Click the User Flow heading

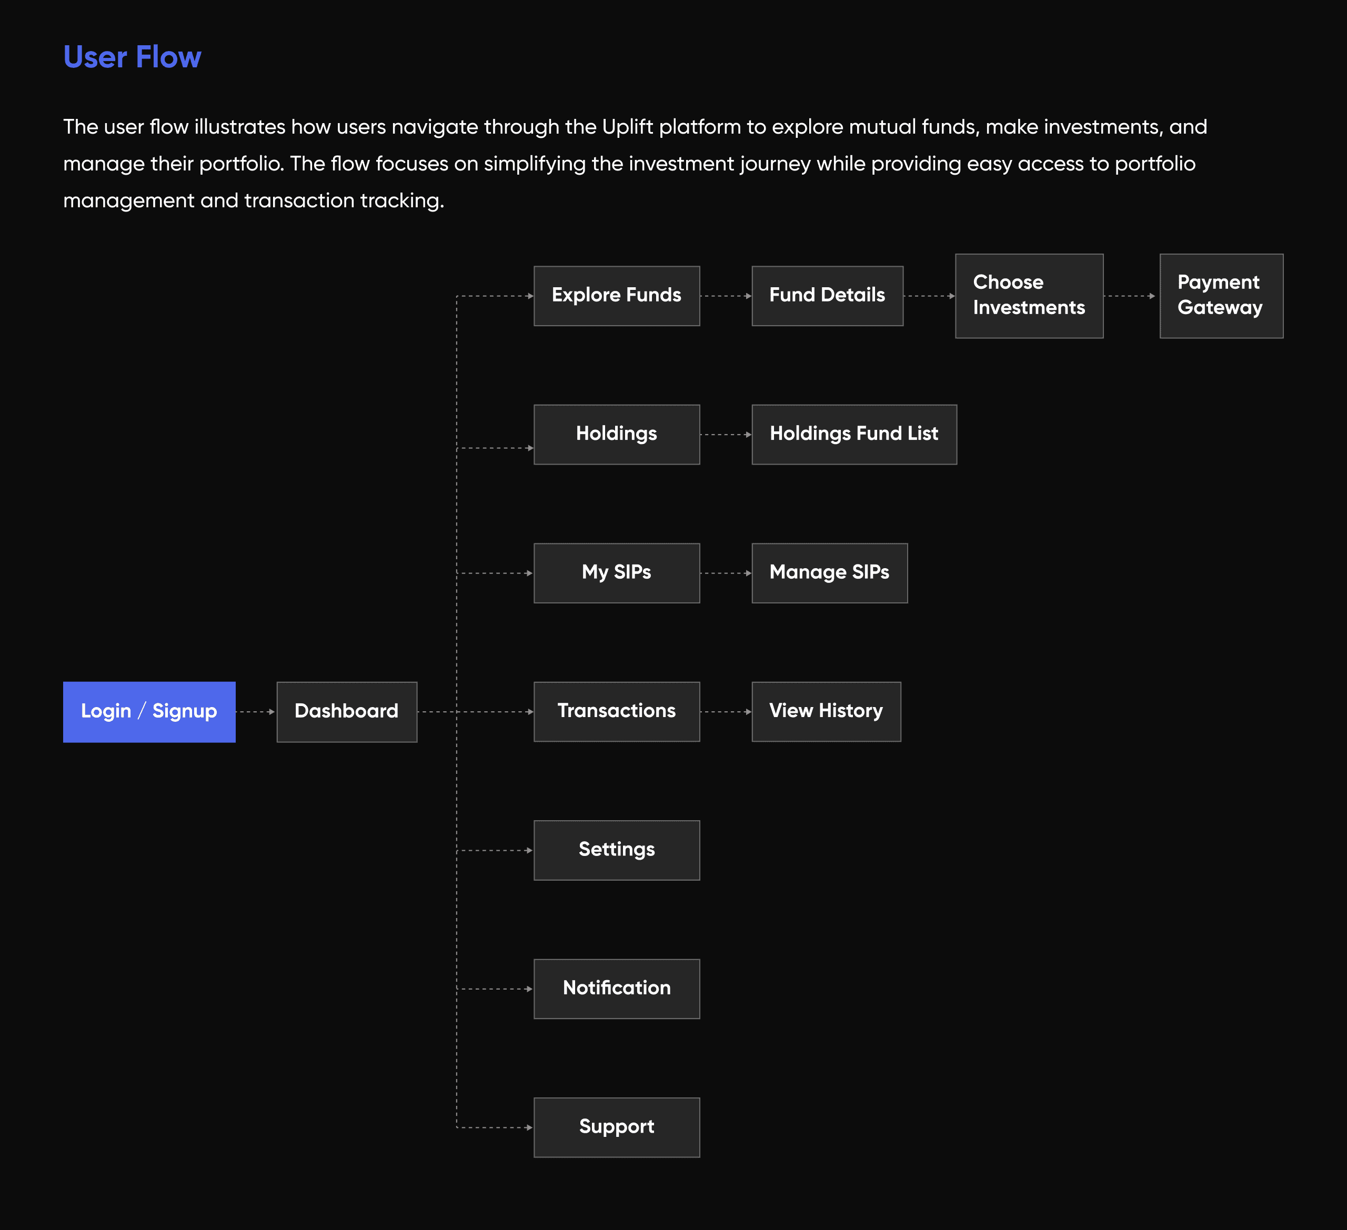tap(132, 57)
